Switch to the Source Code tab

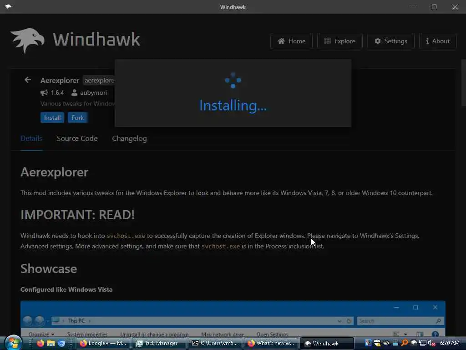77,139
